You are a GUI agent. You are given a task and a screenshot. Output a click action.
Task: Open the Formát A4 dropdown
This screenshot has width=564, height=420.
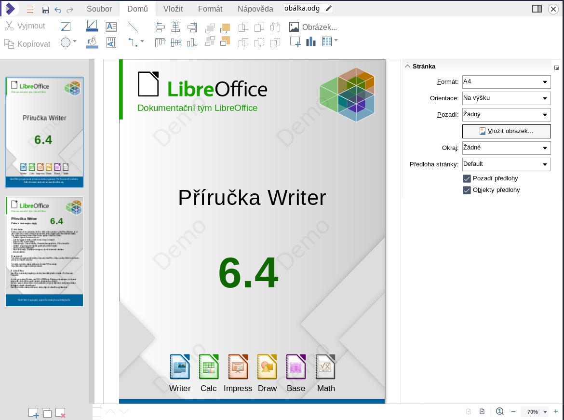pyautogui.click(x=506, y=82)
